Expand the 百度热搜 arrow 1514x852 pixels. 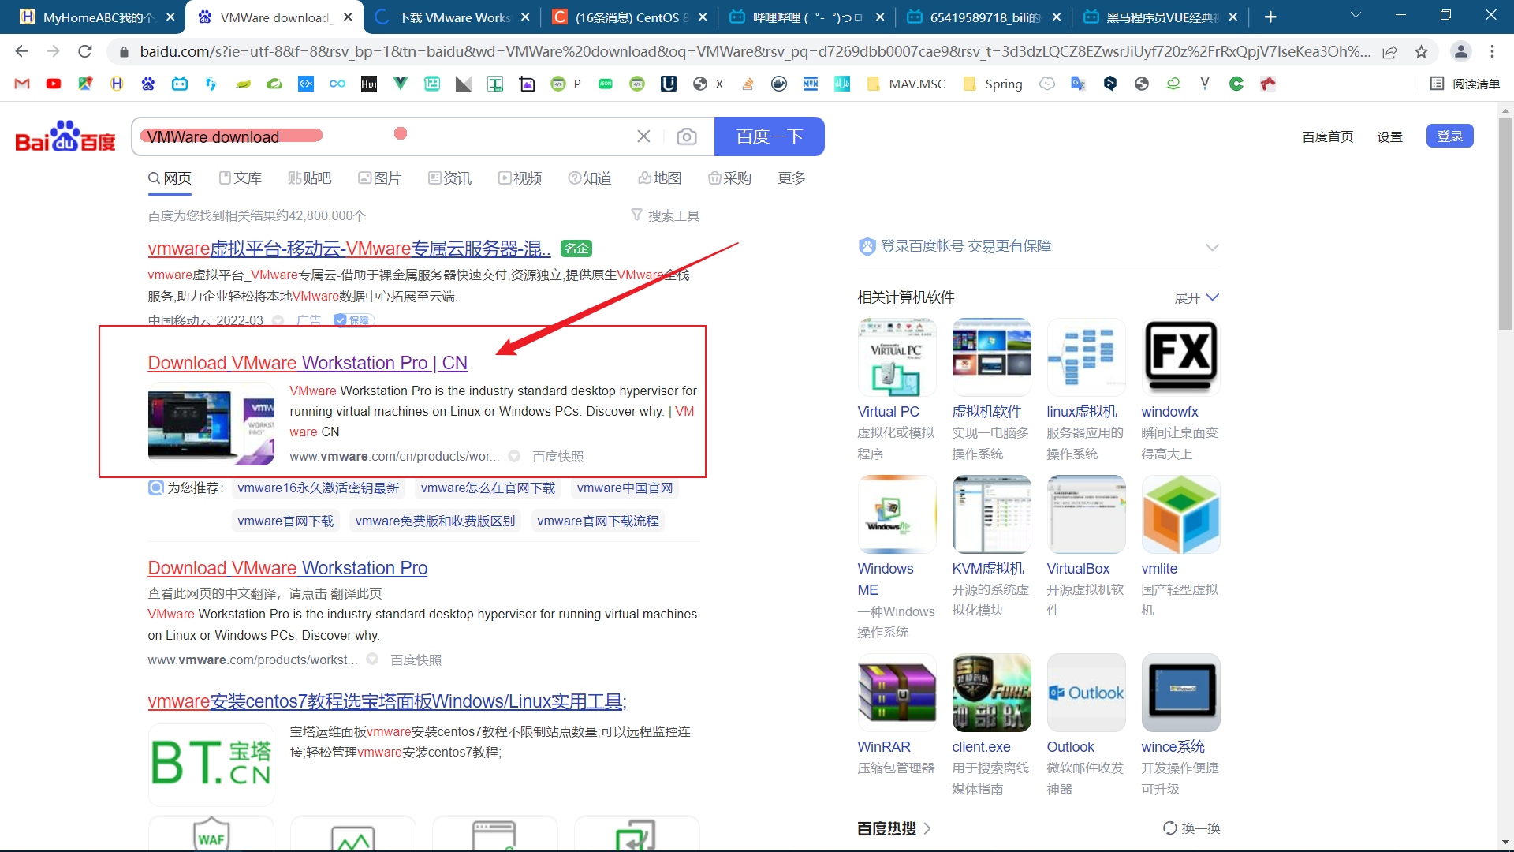pyautogui.click(x=927, y=828)
